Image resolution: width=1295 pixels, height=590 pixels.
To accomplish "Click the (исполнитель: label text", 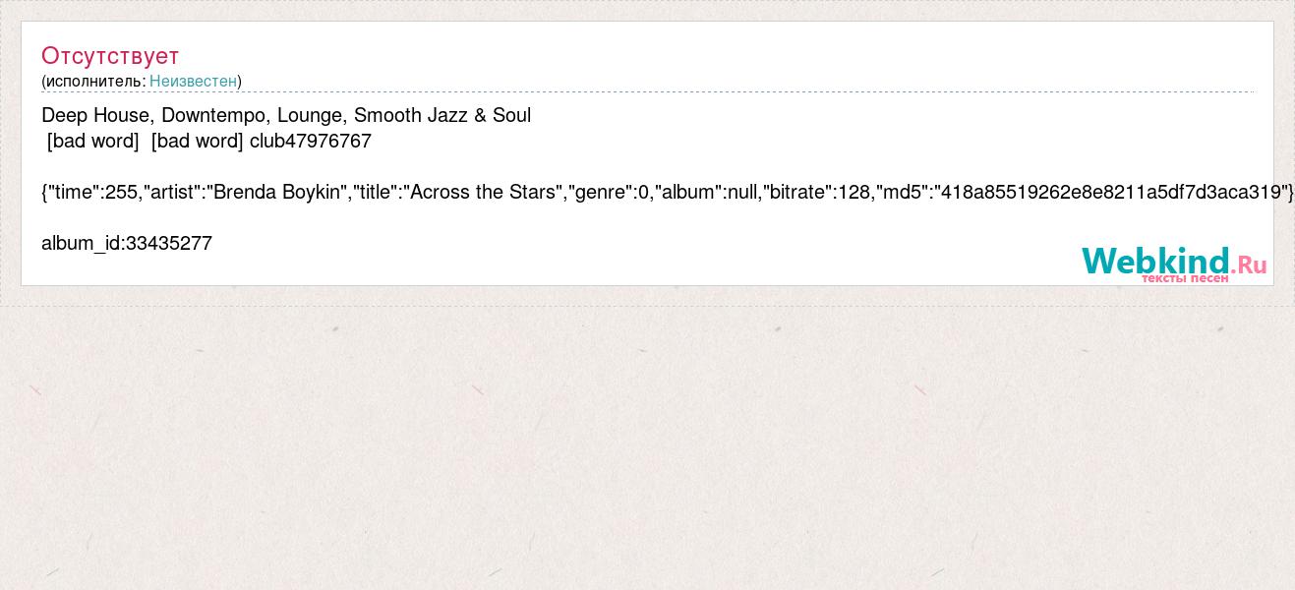I will (93, 81).
